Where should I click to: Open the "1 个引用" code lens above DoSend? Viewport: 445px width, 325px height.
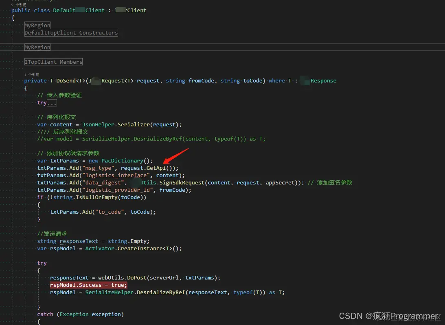point(32,75)
